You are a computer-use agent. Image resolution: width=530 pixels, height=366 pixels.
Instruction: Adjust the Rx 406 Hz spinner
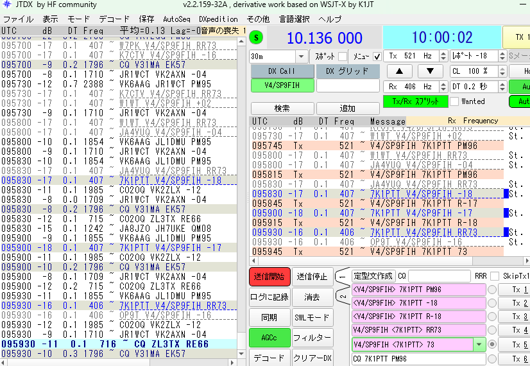coord(443,87)
